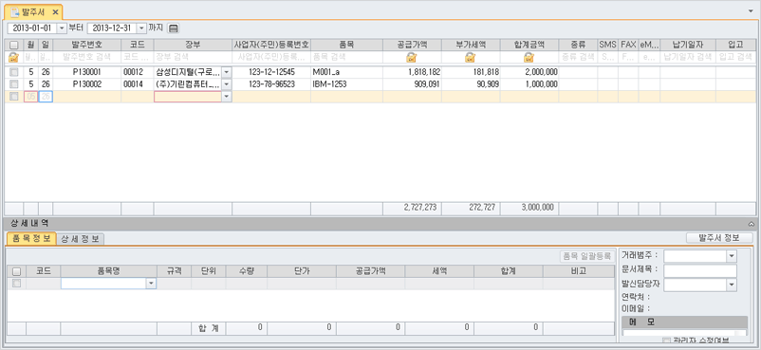Open the 품목명 dropdown in item grid

point(152,284)
